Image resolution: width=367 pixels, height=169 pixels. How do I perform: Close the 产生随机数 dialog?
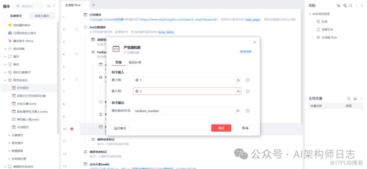tap(255, 42)
